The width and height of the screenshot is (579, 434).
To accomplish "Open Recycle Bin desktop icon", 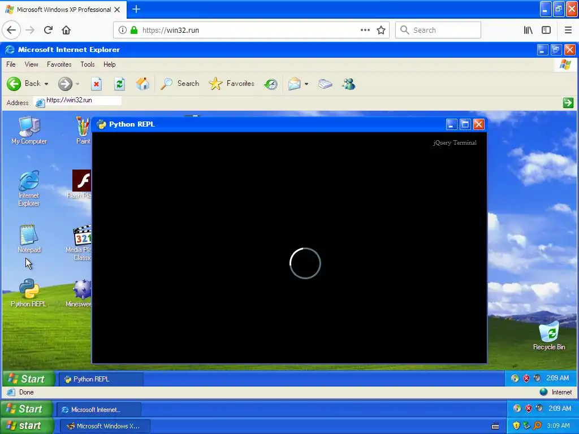I will [549, 336].
